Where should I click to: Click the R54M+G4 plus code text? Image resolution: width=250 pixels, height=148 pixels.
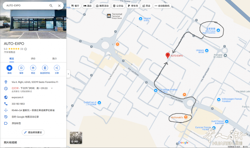(x=33, y=110)
